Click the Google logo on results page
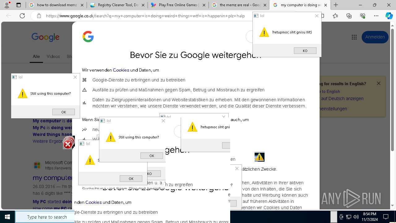This screenshot has width=396, height=223. (x=45, y=37)
